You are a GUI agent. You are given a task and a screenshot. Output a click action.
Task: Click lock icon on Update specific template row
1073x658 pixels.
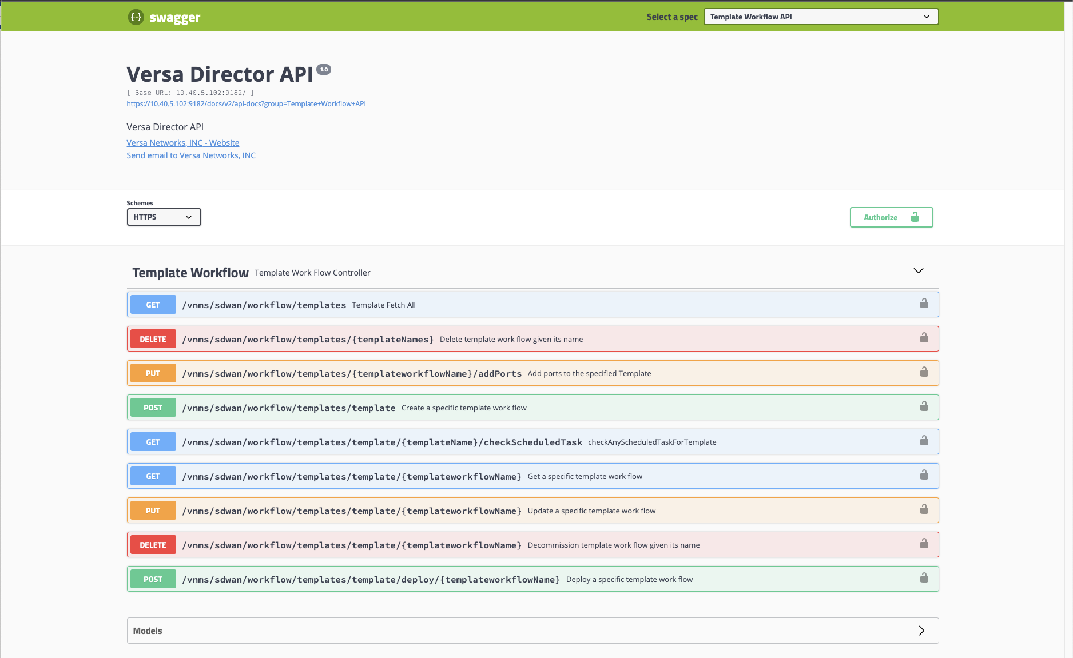(x=924, y=509)
